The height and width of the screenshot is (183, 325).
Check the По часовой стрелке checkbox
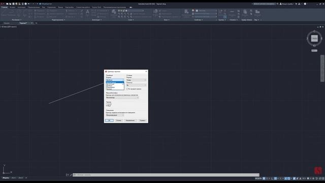[x=127, y=89]
